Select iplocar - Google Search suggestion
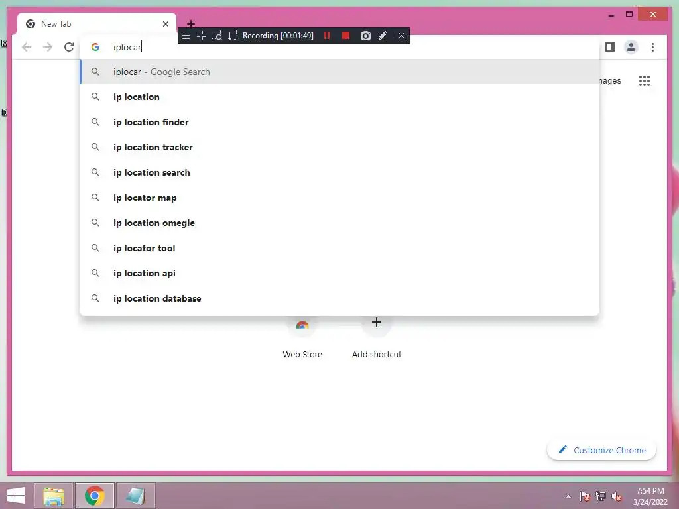This screenshot has width=679, height=509. pyautogui.click(x=340, y=72)
